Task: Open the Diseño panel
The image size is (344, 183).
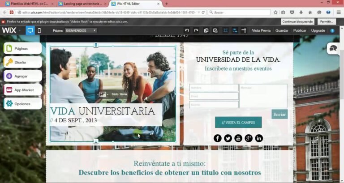Action: 22,62
